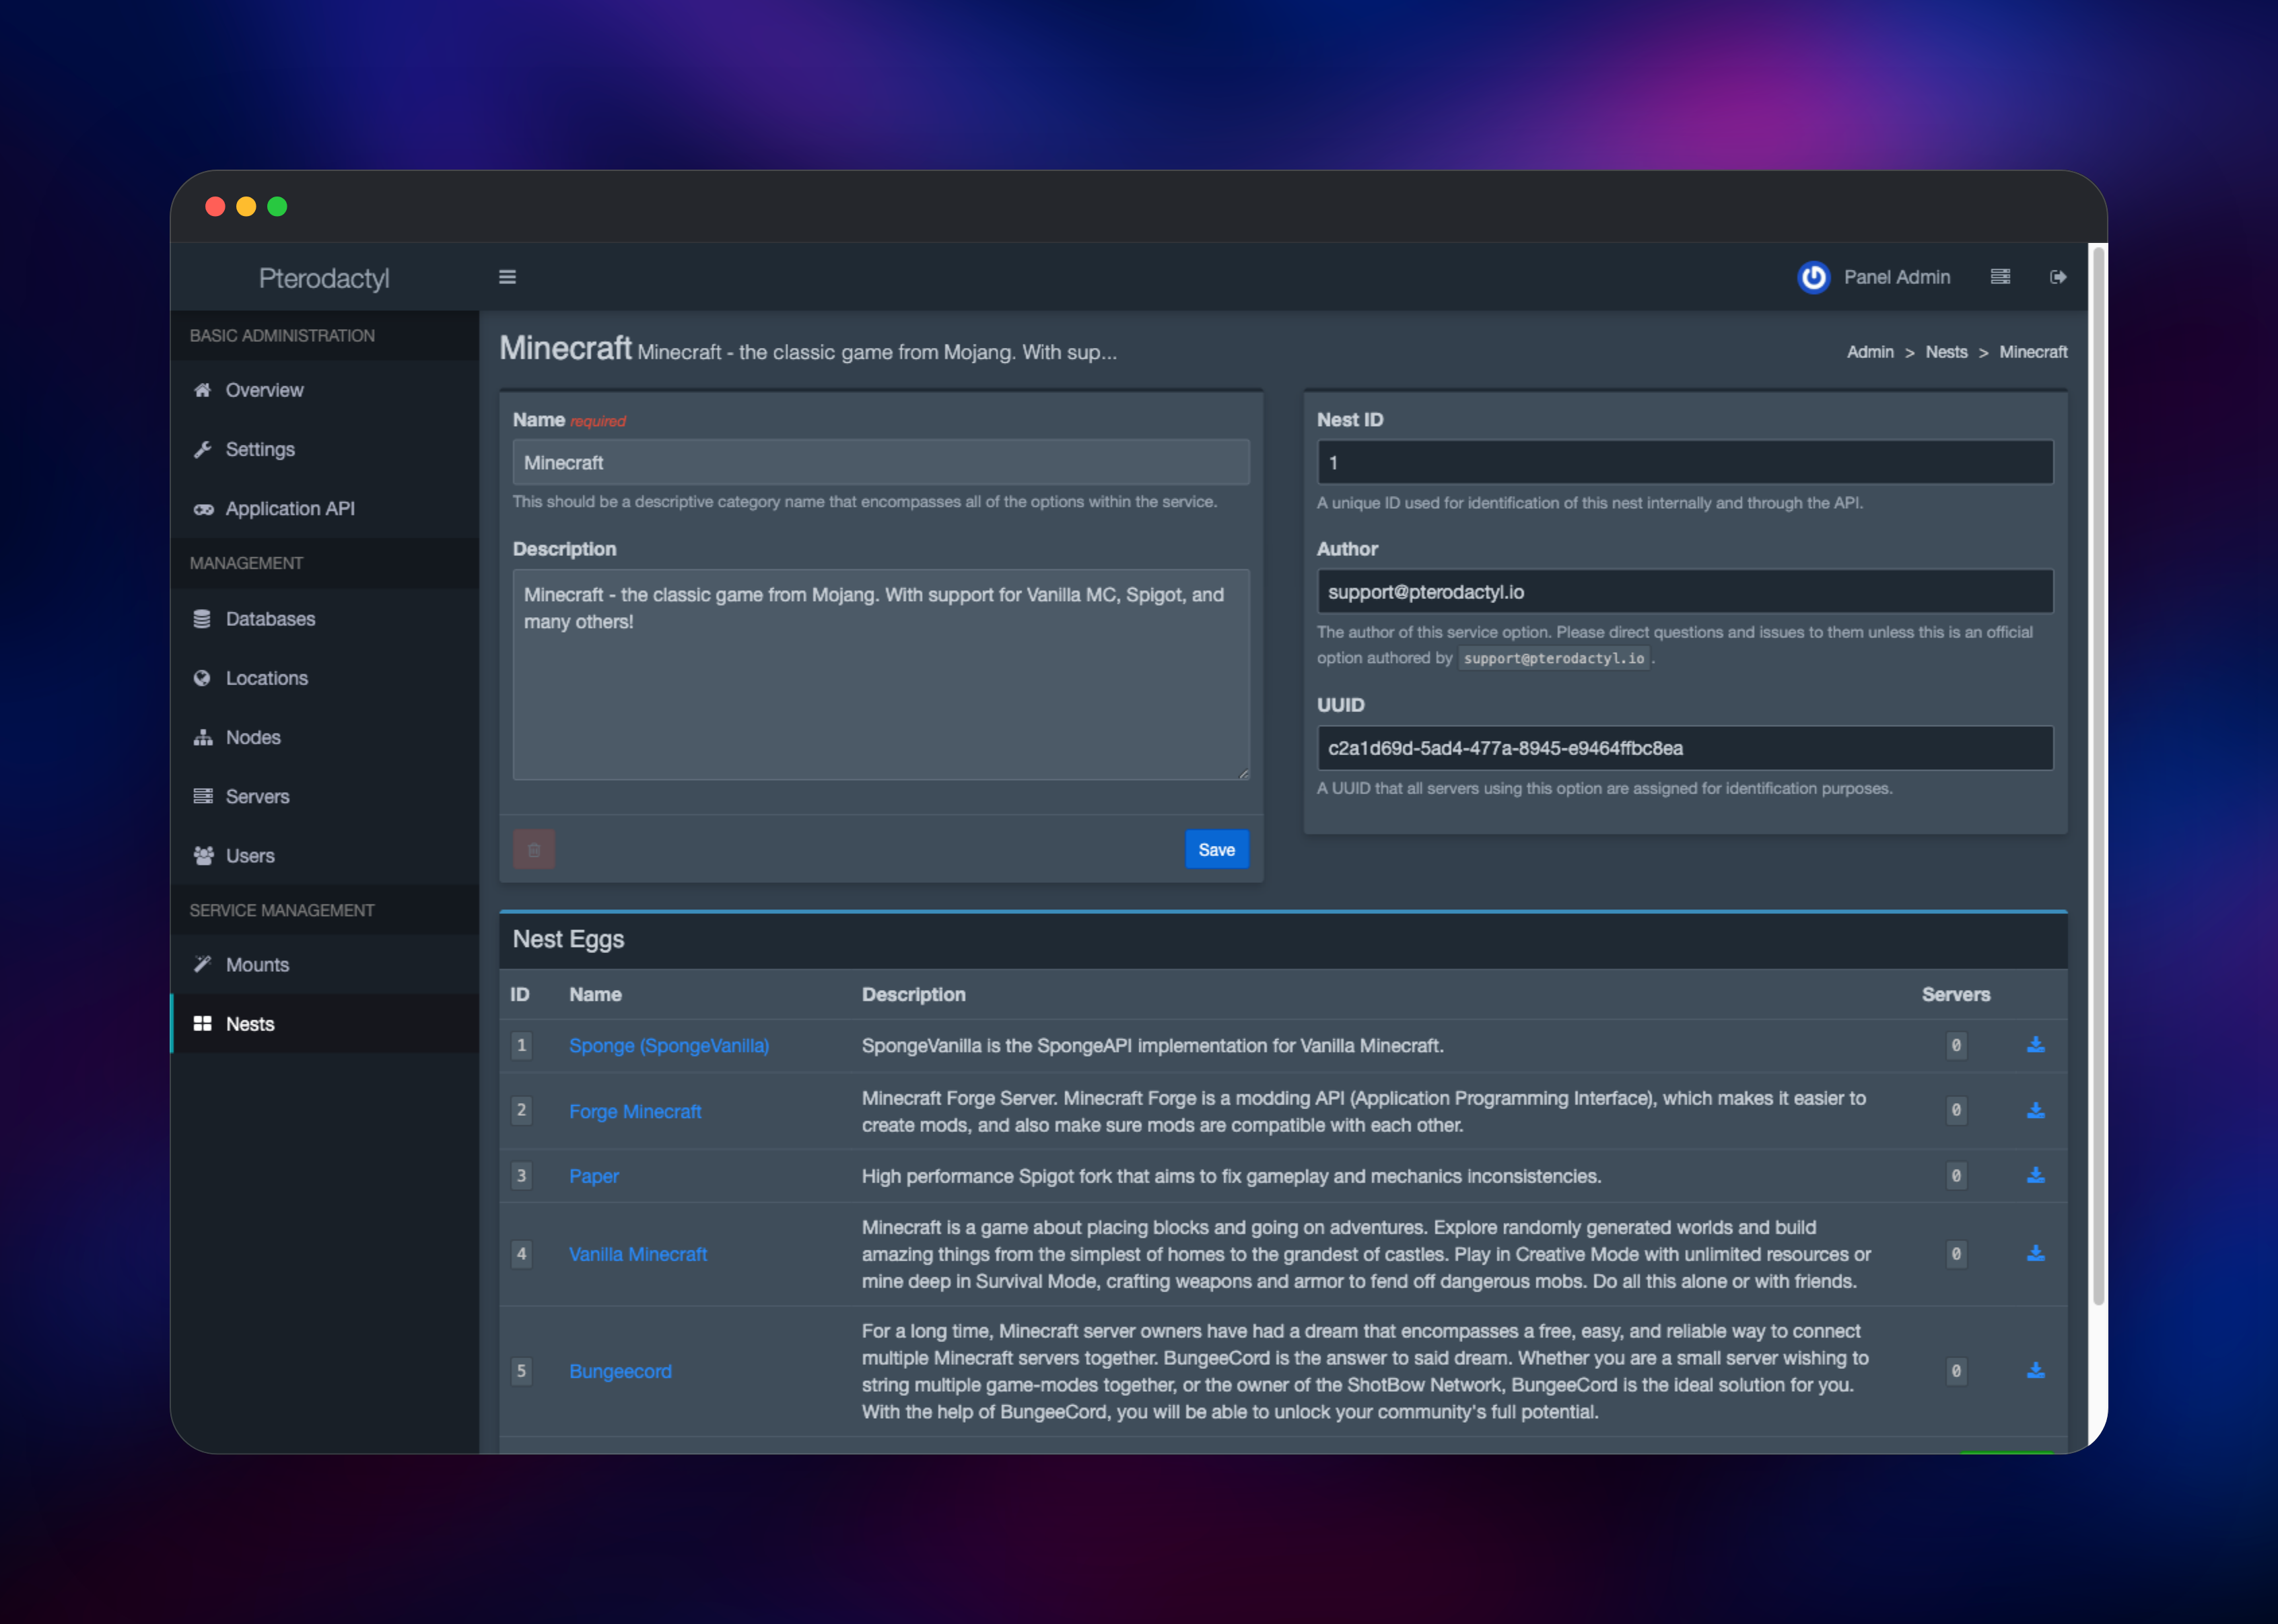
Task: Open the Forge Minecraft egg link
Action: pyautogui.click(x=635, y=1111)
